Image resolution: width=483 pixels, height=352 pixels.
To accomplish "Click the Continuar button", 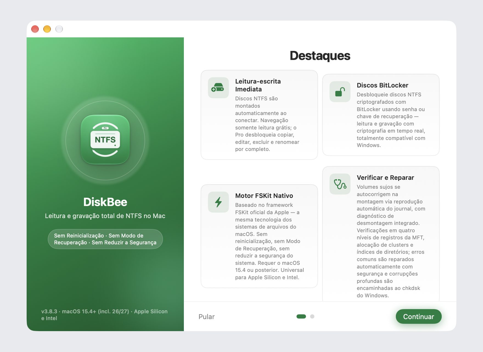I will [419, 317].
